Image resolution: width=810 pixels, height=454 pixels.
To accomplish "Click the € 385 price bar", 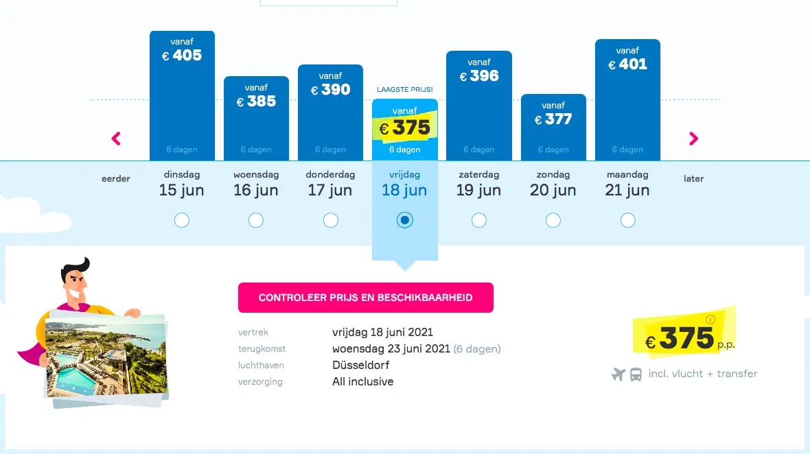I will click(x=256, y=119).
